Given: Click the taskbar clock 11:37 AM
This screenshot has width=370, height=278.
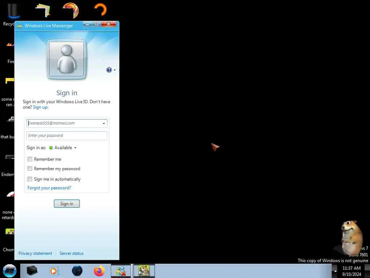Looking at the screenshot, I should pyautogui.click(x=351, y=268).
